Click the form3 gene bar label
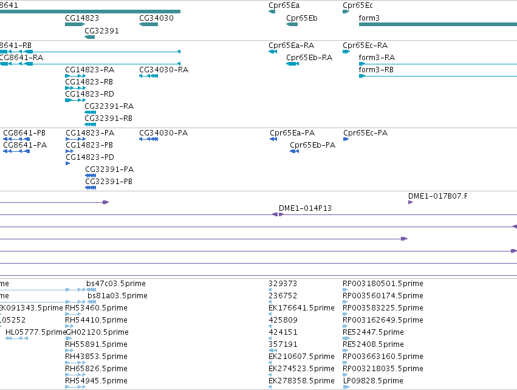The image size is (517, 390). (x=369, y=18)
